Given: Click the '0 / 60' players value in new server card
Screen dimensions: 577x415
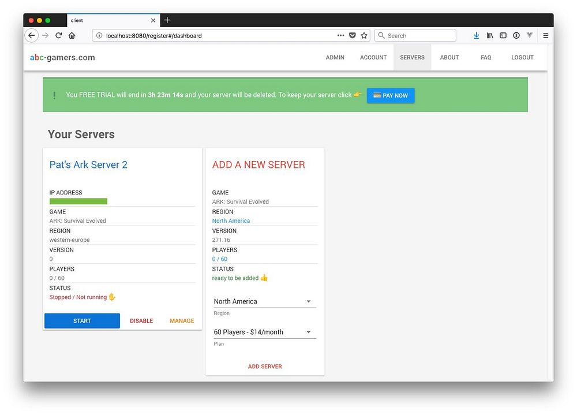Looking at the screenshot, I should click(220, 259).
